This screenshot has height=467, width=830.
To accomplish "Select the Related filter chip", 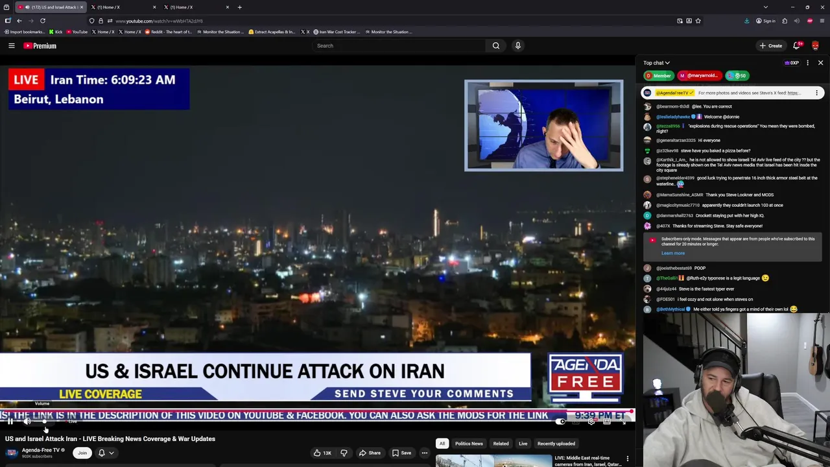I will click(501, 444).
